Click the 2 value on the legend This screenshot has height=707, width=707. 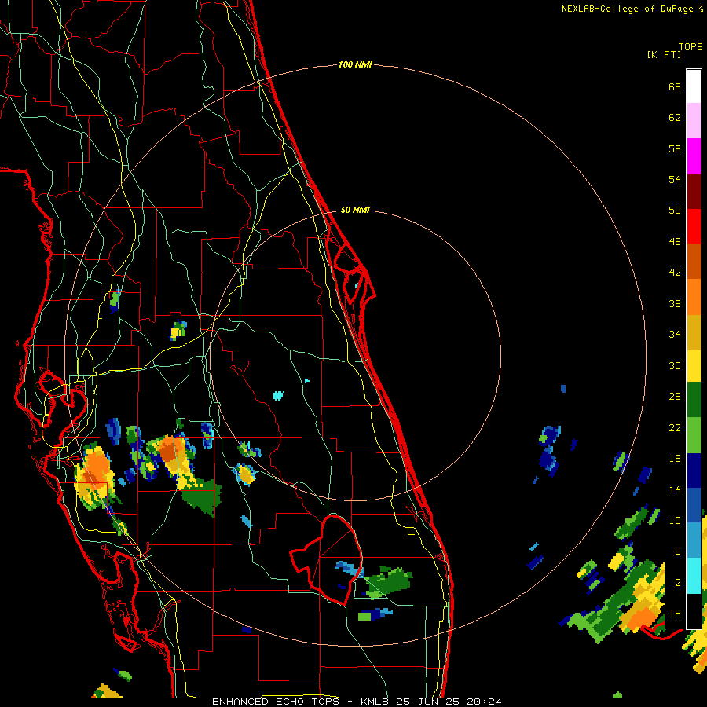pos(677,583)
